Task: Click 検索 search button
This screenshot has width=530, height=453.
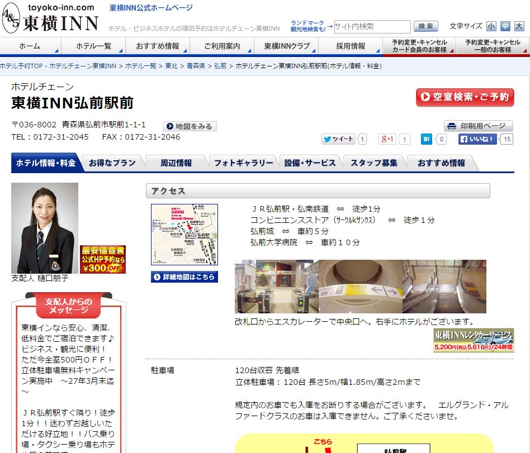Action: (426, 26)
